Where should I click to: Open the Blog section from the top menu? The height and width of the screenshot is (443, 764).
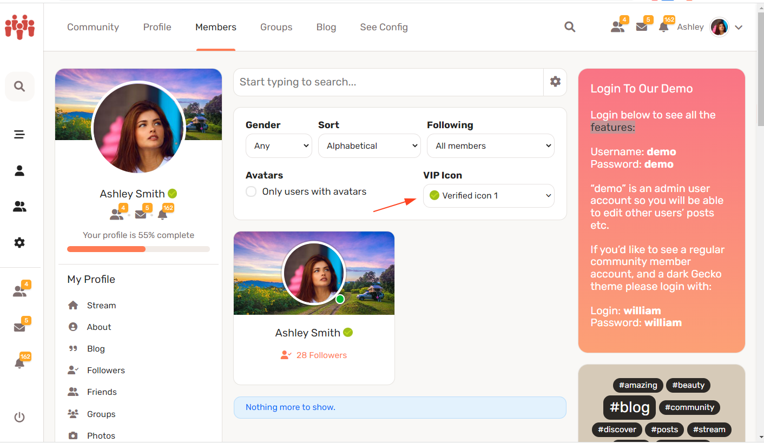(326, 27)
